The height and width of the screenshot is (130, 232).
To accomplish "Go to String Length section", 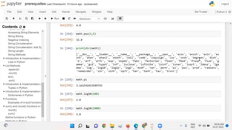I will (x=16, y=51).
